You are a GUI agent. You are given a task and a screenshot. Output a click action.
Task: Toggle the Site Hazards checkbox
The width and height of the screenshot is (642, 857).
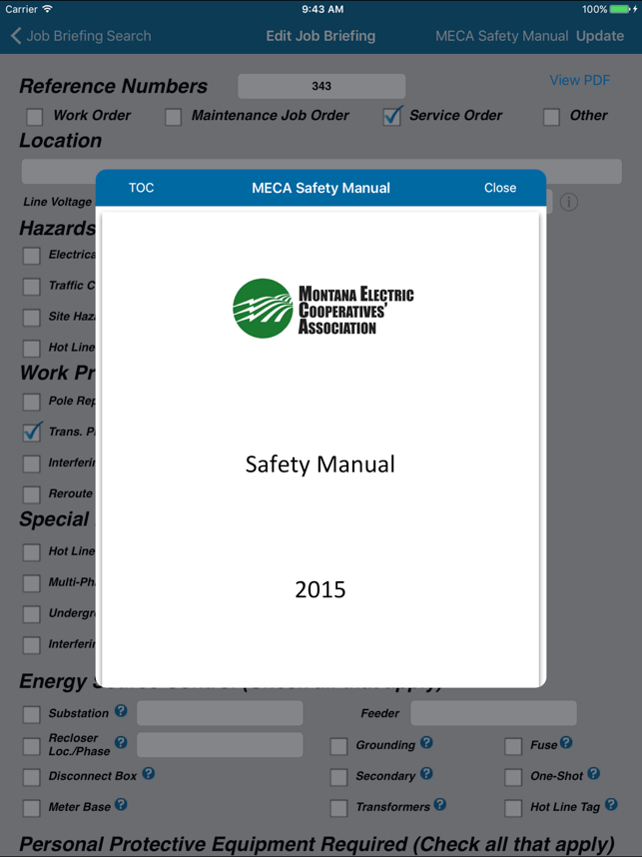[31, 318]
